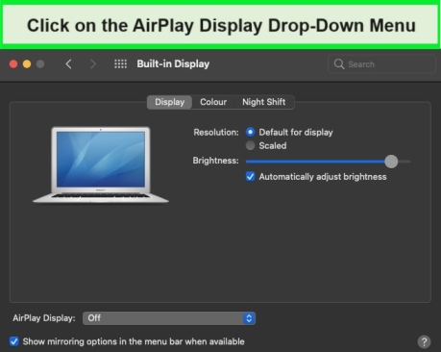Viewport: 441px width, 352px height.
Task: Go back with the left chevron
Action: click(x=68, y=64)
